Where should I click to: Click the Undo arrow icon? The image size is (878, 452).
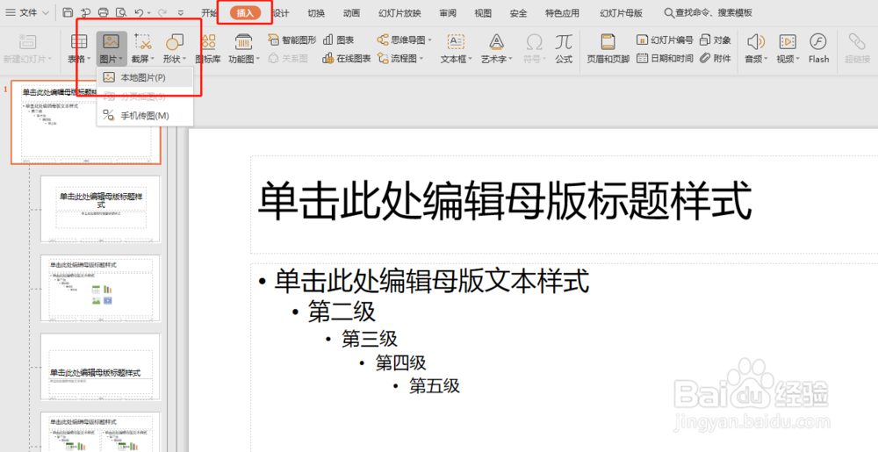coord(139,12)
